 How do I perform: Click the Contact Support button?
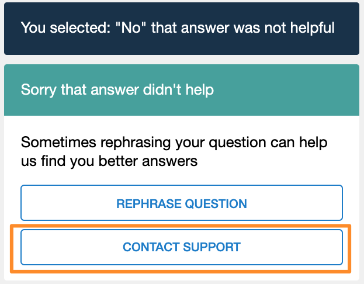(x=182, y=247)
